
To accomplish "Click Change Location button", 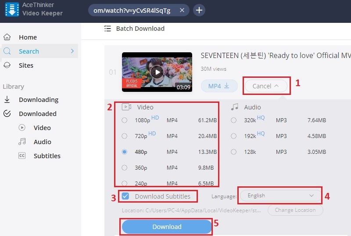I will (x=295, y=210).
